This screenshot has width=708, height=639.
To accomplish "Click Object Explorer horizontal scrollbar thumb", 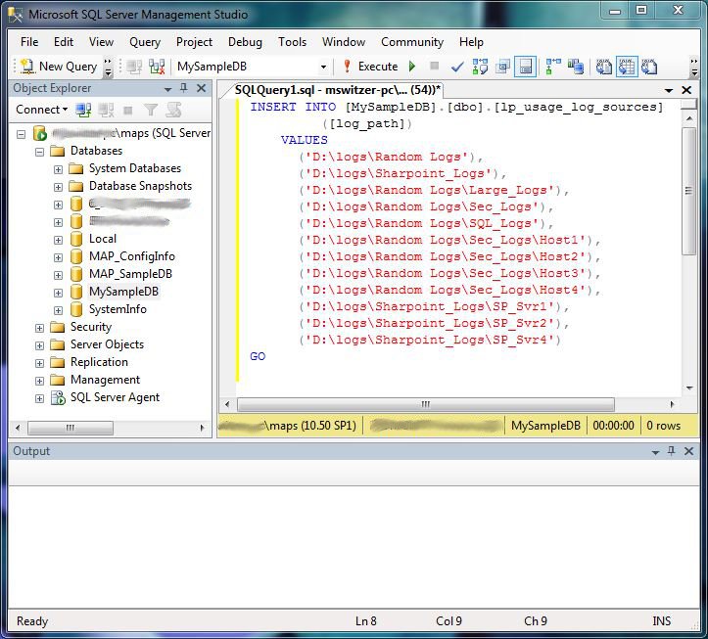I will tap(70, 428).
